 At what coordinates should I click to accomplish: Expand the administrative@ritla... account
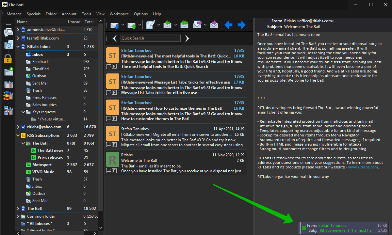coord(18,30)
